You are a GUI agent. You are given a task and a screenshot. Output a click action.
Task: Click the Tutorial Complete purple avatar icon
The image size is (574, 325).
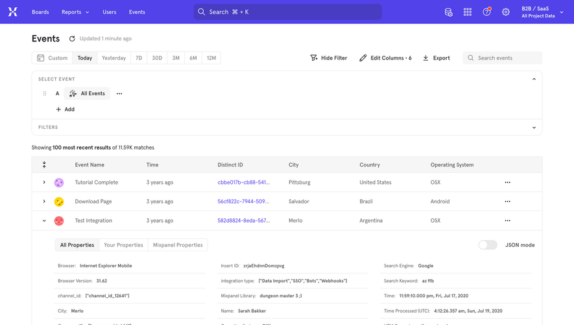coord(59,183)
